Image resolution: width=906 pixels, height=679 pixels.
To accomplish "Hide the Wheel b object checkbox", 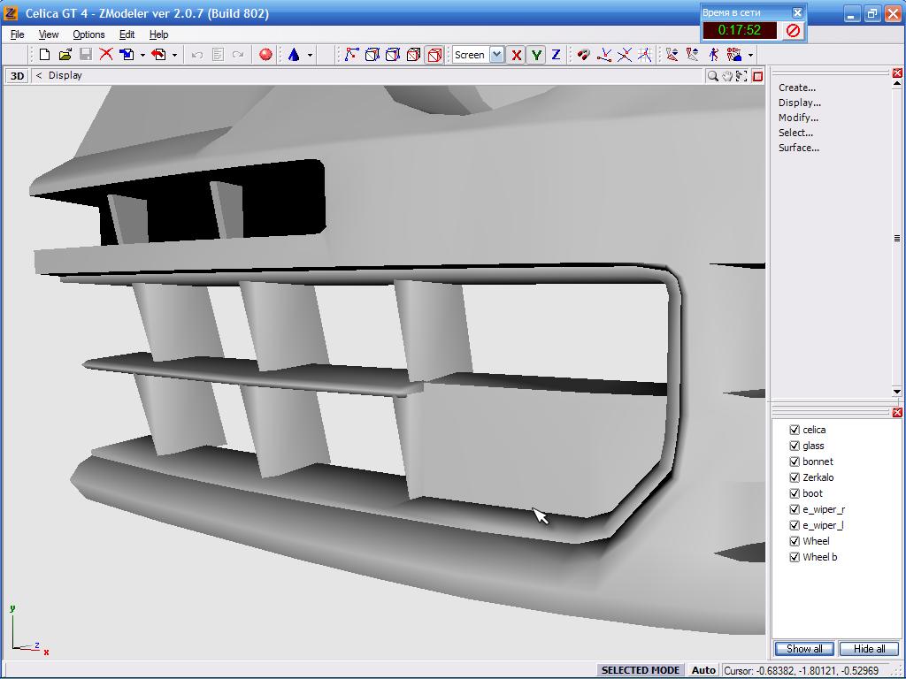I will coord(795,557).
